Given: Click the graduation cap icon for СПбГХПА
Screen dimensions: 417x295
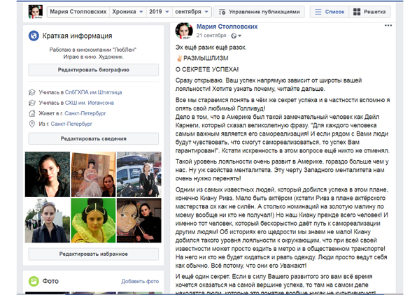Looking at the screenshot, I should coord(32,92).
